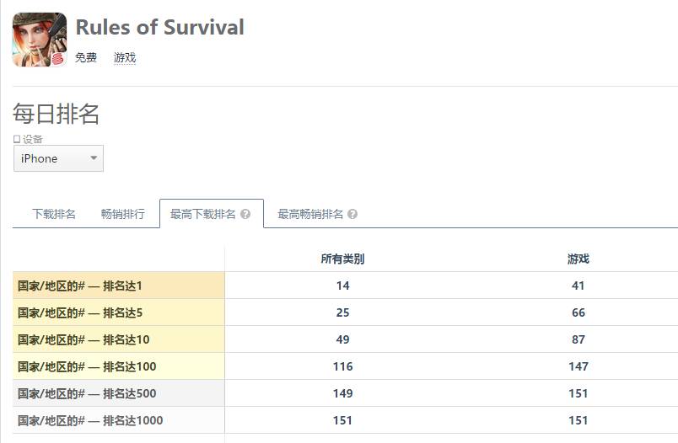Select the 排名达1000 row label
The width and height of the screenshot is (678, 443).
[90, 420]
